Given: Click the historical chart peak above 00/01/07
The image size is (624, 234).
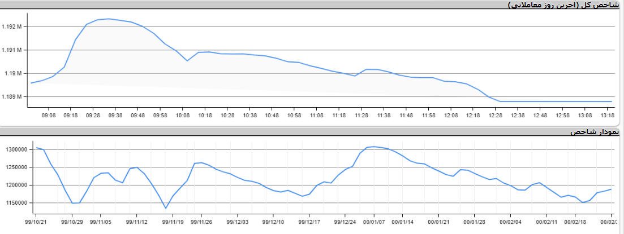Looking at the screenshot, I should tap(374, 147).
